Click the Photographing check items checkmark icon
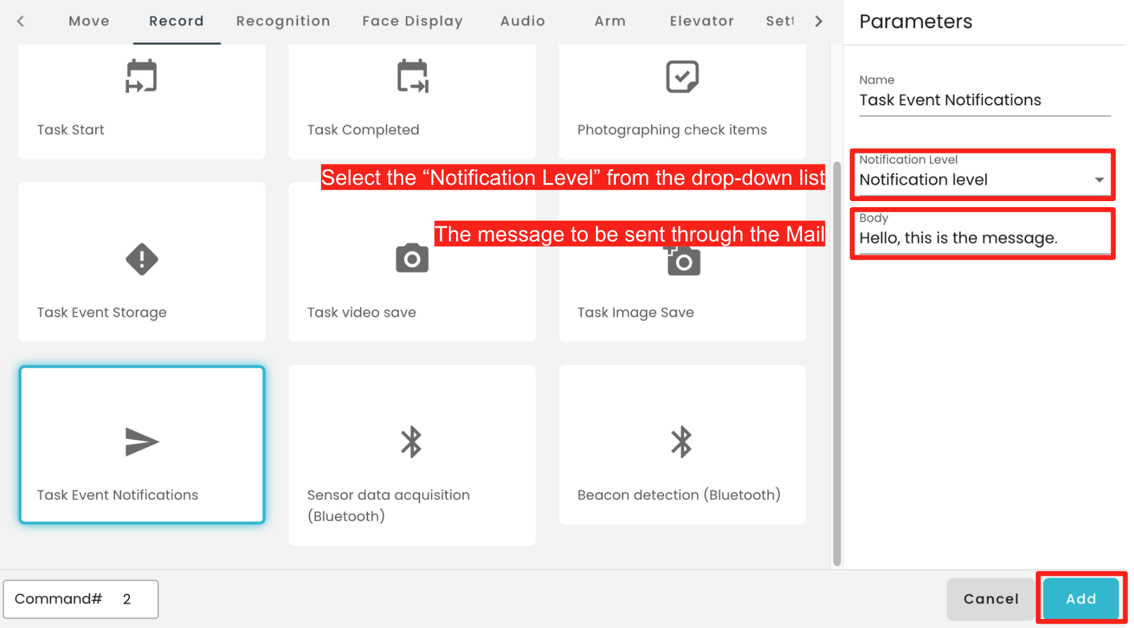Image resolution: width=1134 pixels, height=628 pixels. click(x=682, y=76)
